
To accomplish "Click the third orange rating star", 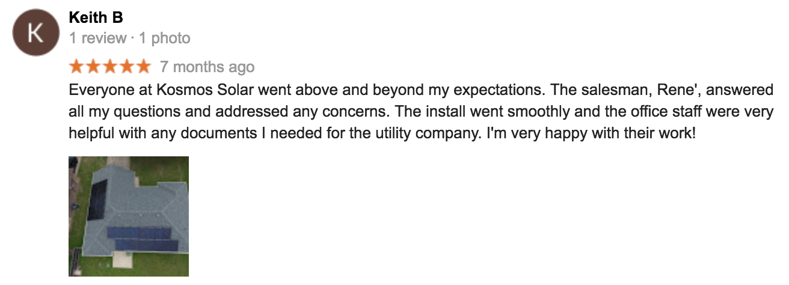I will click(x=110, y=66).
